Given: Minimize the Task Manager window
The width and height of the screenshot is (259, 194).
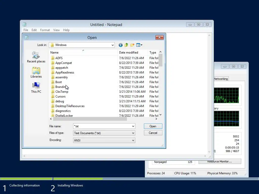Looking at the screenshot, I should pyautogui.click(x=225, y=66).
